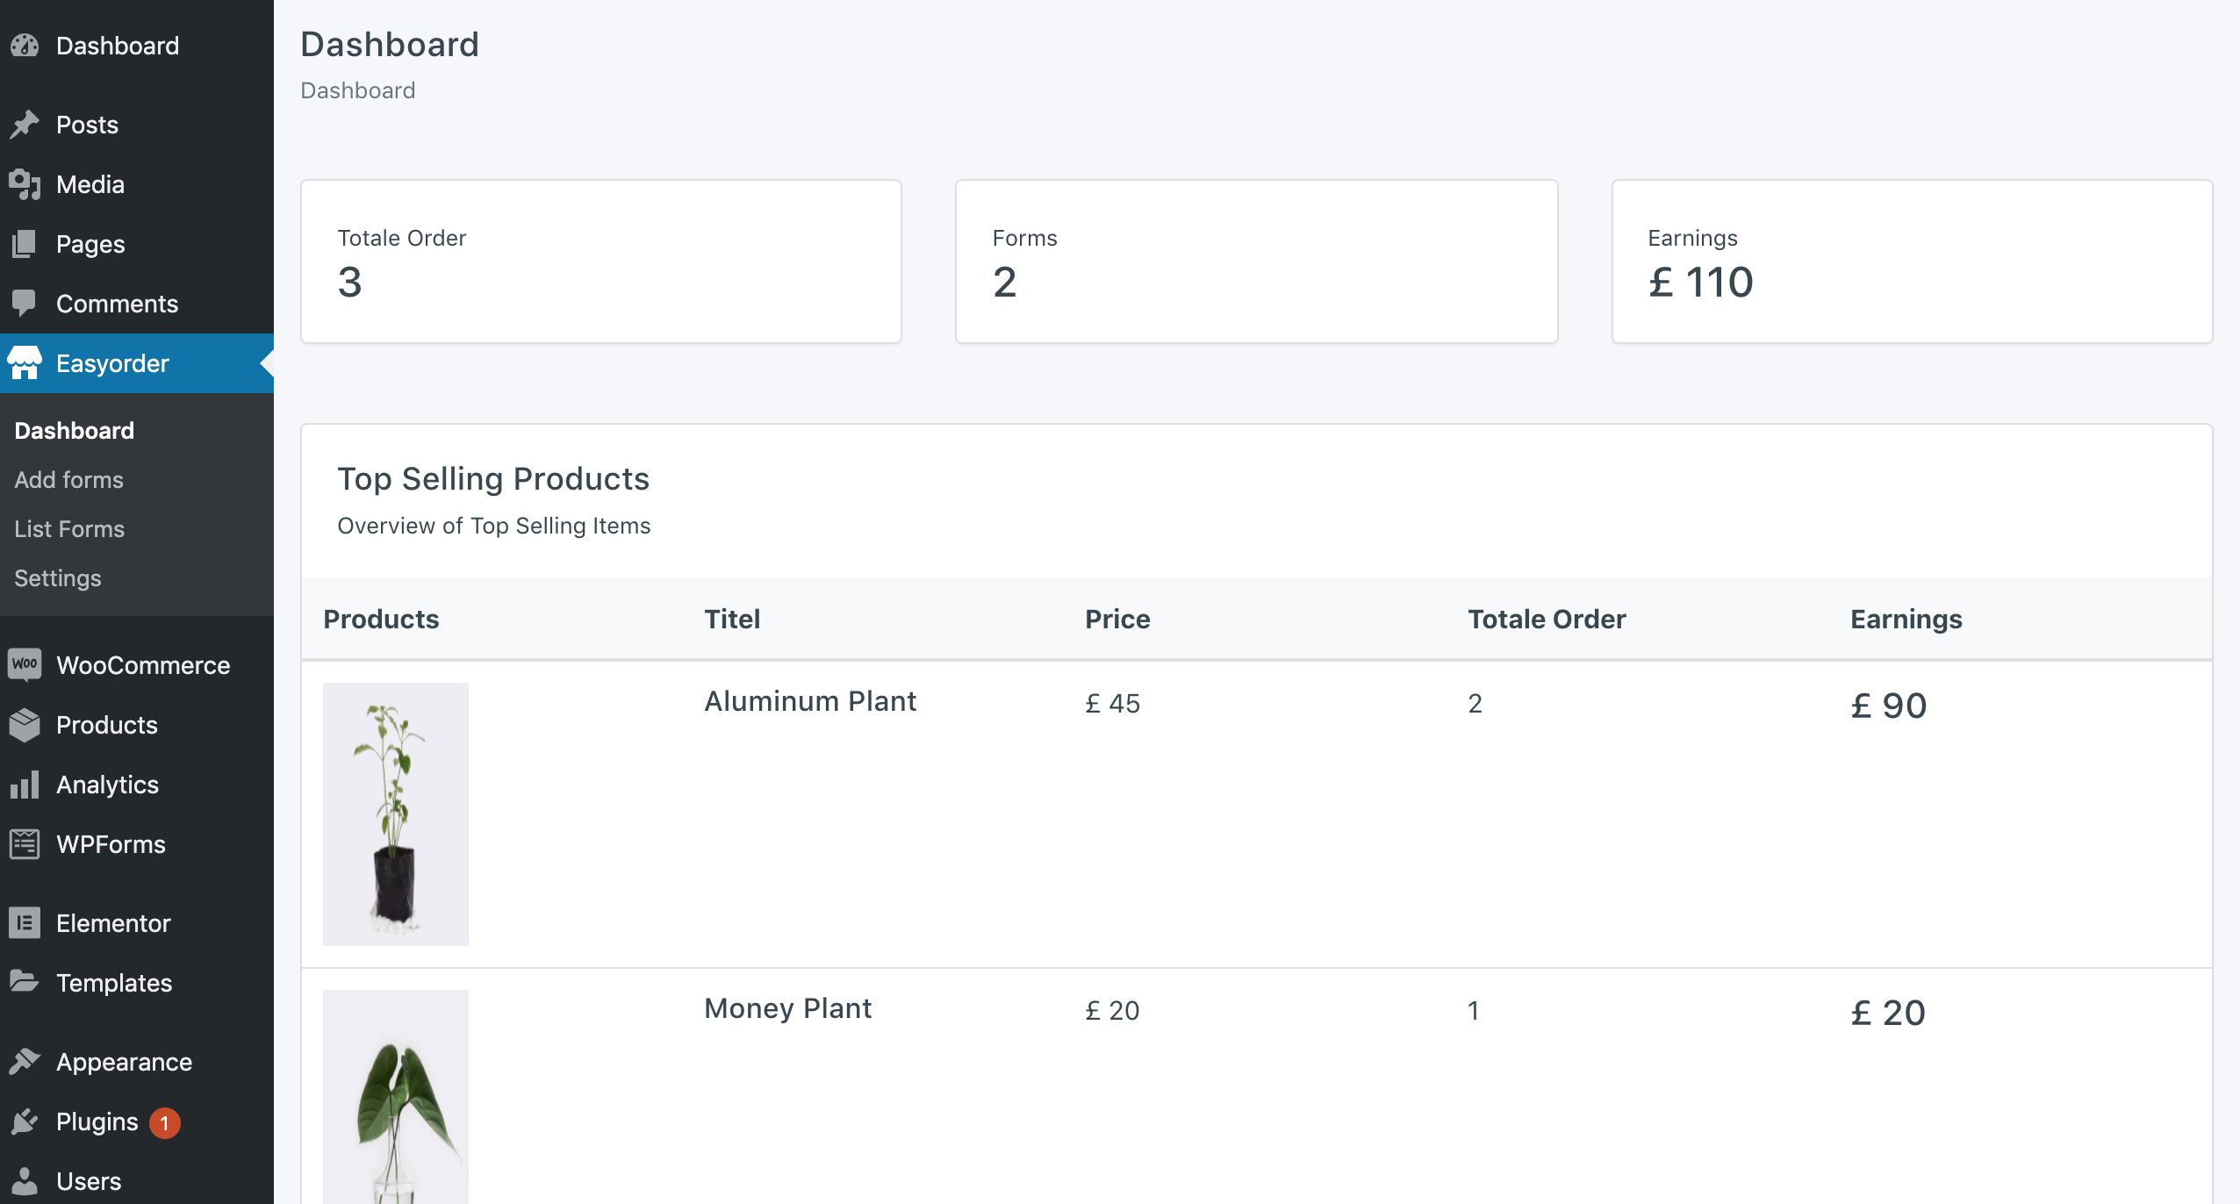Click the Media library icon

pyautogui.click(x=25, y=184)
